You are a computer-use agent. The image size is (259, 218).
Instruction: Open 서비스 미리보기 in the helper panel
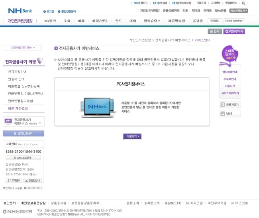pyautogui.click(x=230, y=93)
